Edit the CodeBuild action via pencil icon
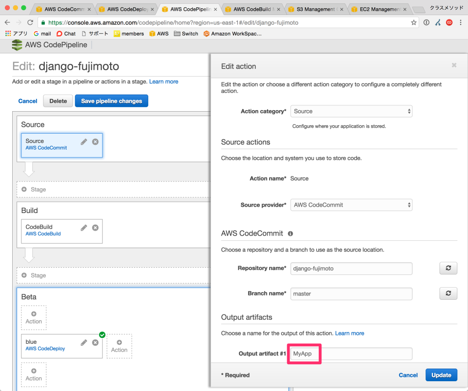Image resolution: width=468 pixels, height=391 pixels. click(84, 227)
